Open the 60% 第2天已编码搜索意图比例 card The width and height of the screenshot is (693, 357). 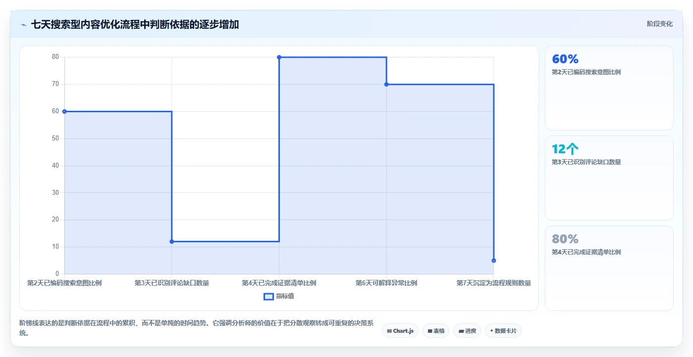tap(609, 88)
